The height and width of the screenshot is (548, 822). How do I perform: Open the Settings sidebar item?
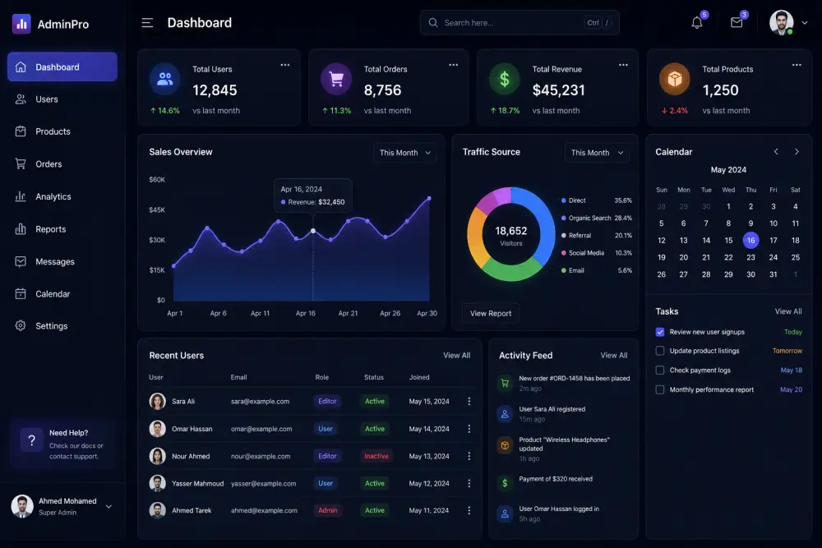(62, 326)
